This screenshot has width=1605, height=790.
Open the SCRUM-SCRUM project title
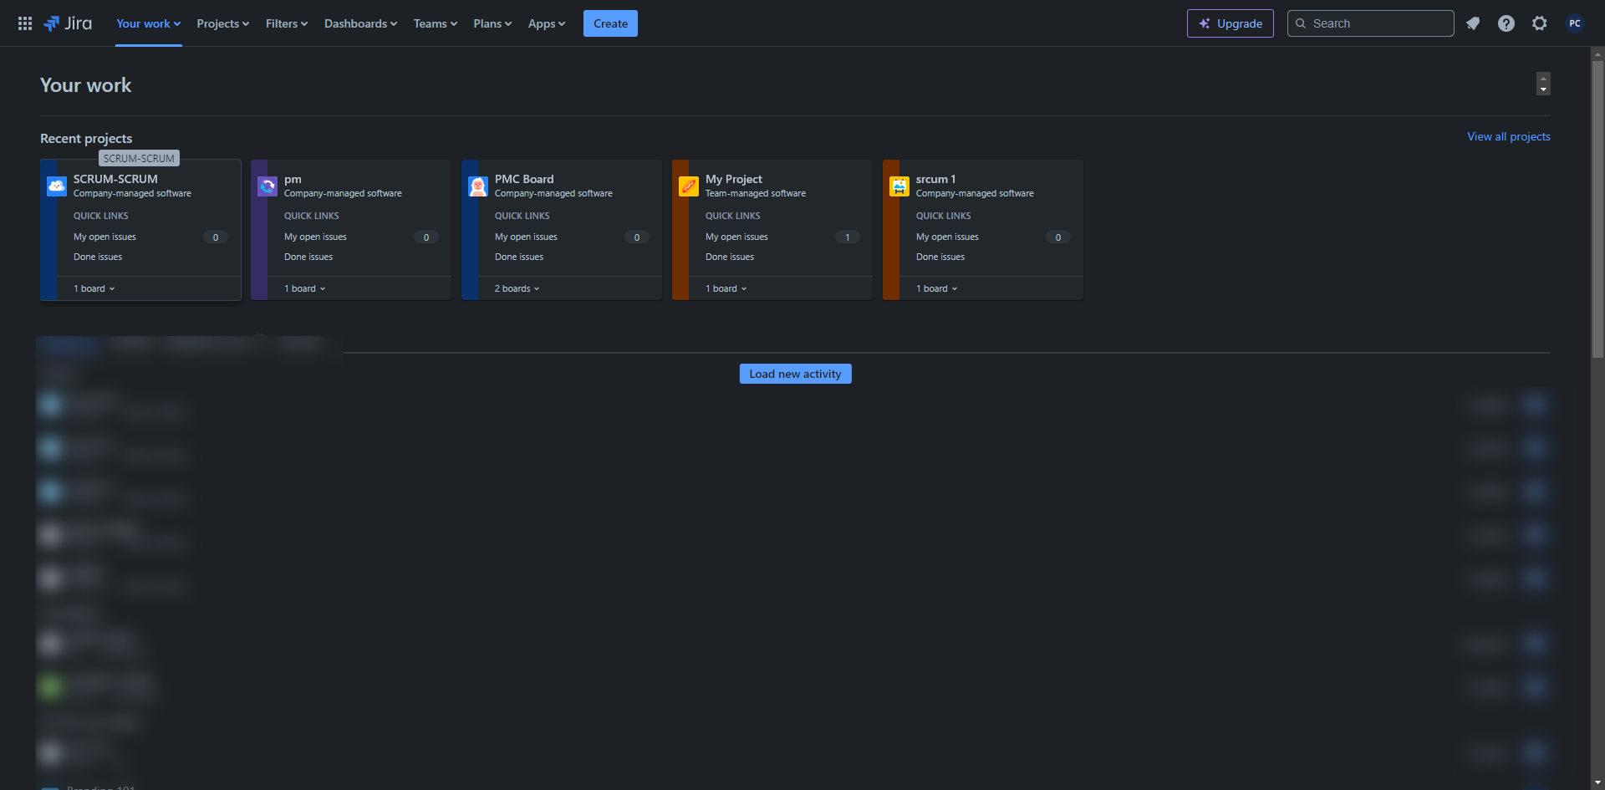[x=115, y=179]
